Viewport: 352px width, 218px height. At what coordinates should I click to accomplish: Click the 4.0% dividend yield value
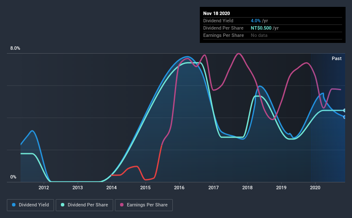(256, 21)
